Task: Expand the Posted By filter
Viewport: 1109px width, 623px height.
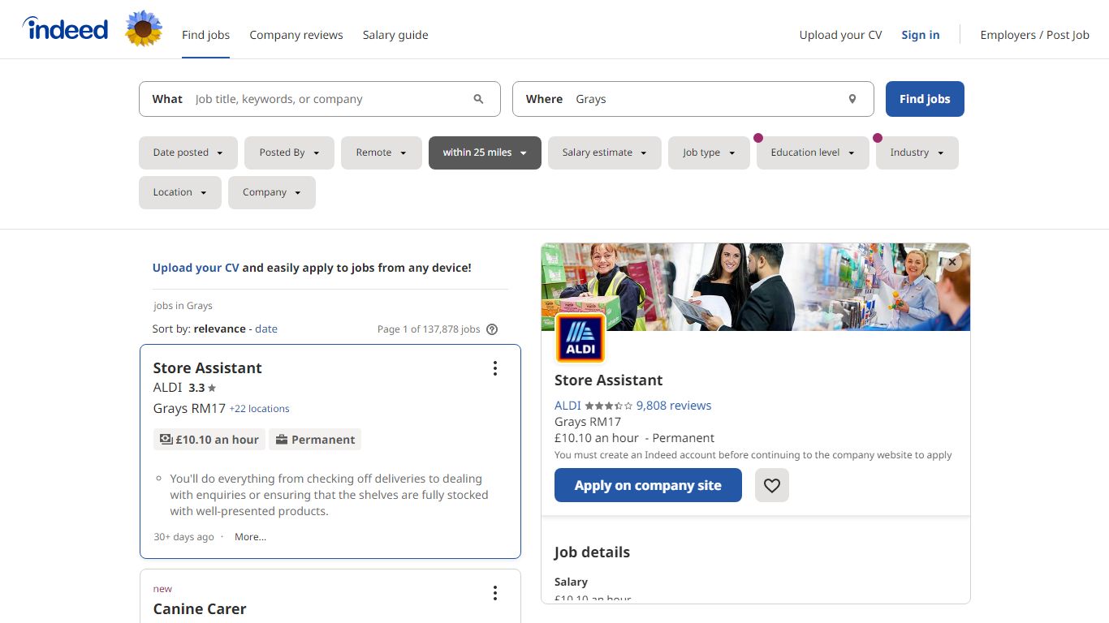Action: point(289,153)
